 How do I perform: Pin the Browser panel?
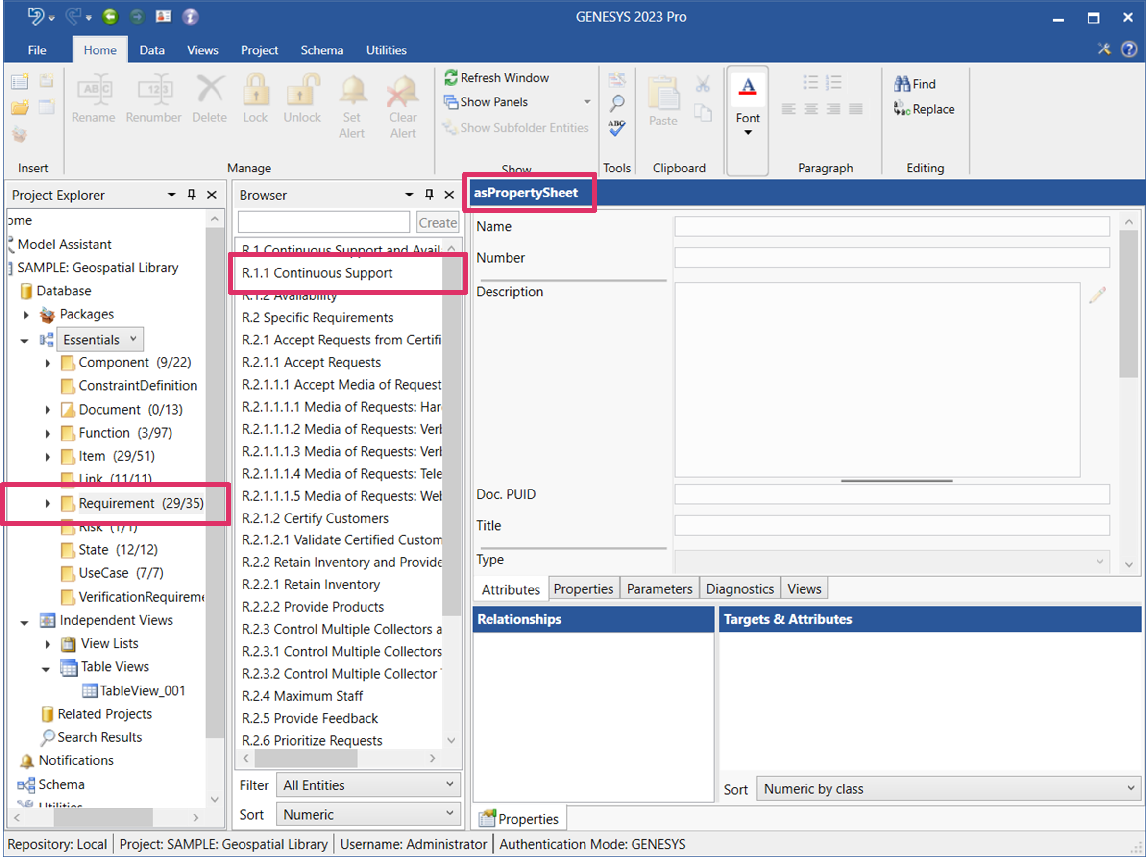click(x=429, y=195)
